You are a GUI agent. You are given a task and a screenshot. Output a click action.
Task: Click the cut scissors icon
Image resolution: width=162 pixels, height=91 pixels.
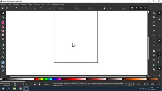[x=154, y=56]
